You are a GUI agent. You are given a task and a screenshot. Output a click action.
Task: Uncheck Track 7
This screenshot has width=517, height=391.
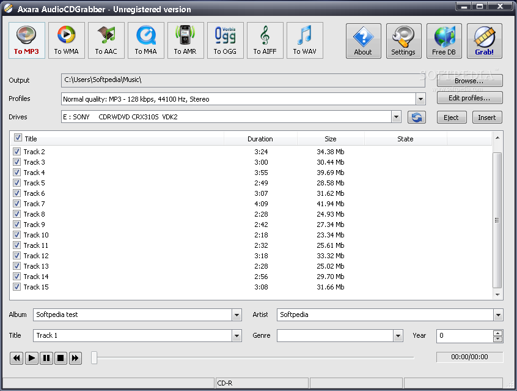[x=17, y=204]
